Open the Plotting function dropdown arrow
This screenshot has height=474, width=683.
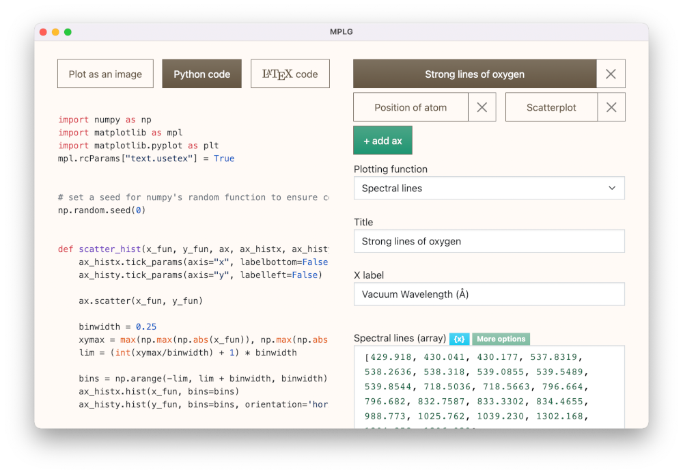point(612,189)
